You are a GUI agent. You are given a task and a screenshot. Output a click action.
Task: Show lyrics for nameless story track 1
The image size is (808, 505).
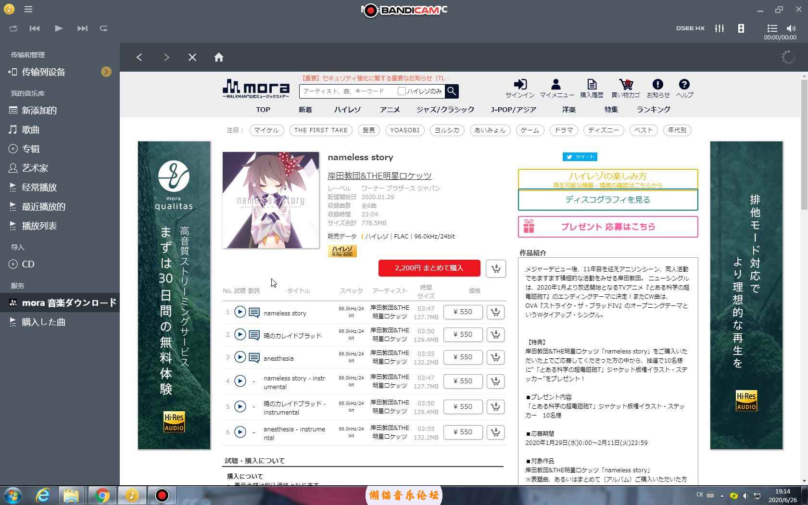[x=254, y=313]
